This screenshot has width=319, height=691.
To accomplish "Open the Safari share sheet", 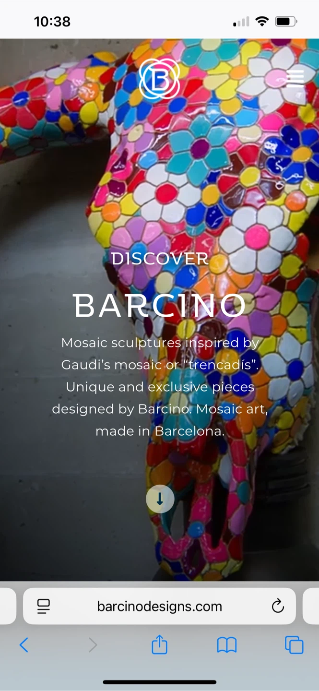I will point(160,644).
